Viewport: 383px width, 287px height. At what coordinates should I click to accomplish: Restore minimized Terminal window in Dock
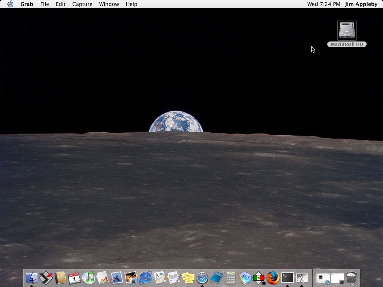click(x=337, y=278)
